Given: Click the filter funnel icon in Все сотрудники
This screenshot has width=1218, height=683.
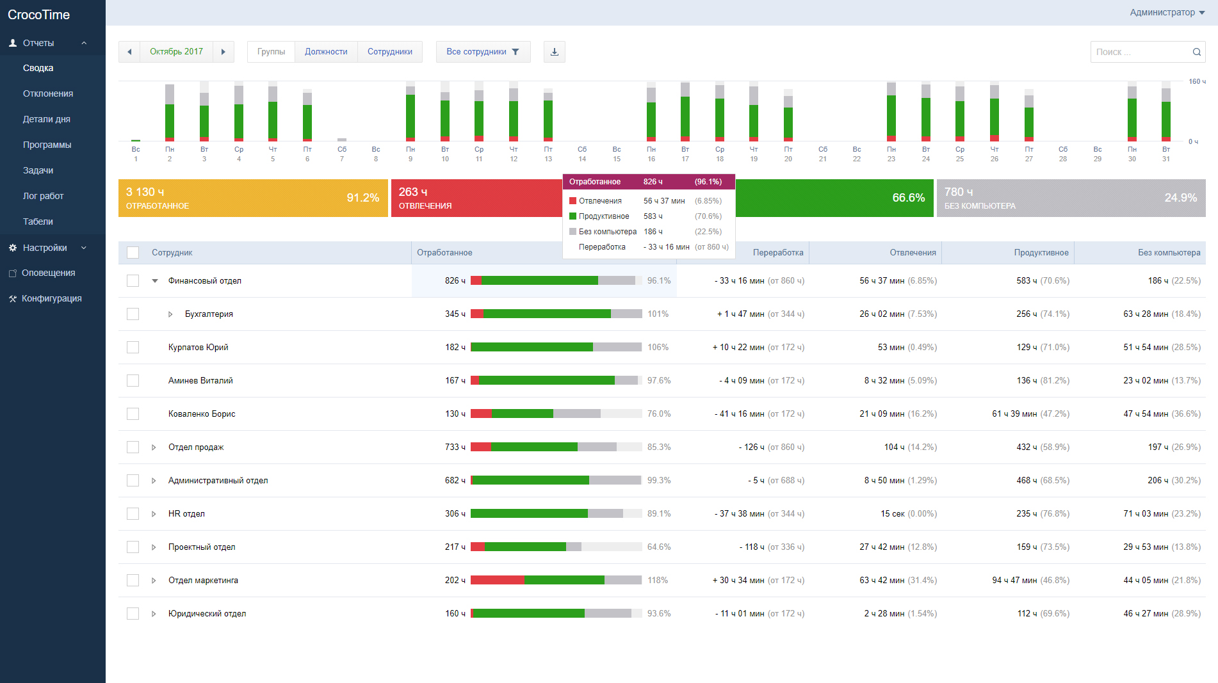Looking at the screenshot, I should click(516, 52).
